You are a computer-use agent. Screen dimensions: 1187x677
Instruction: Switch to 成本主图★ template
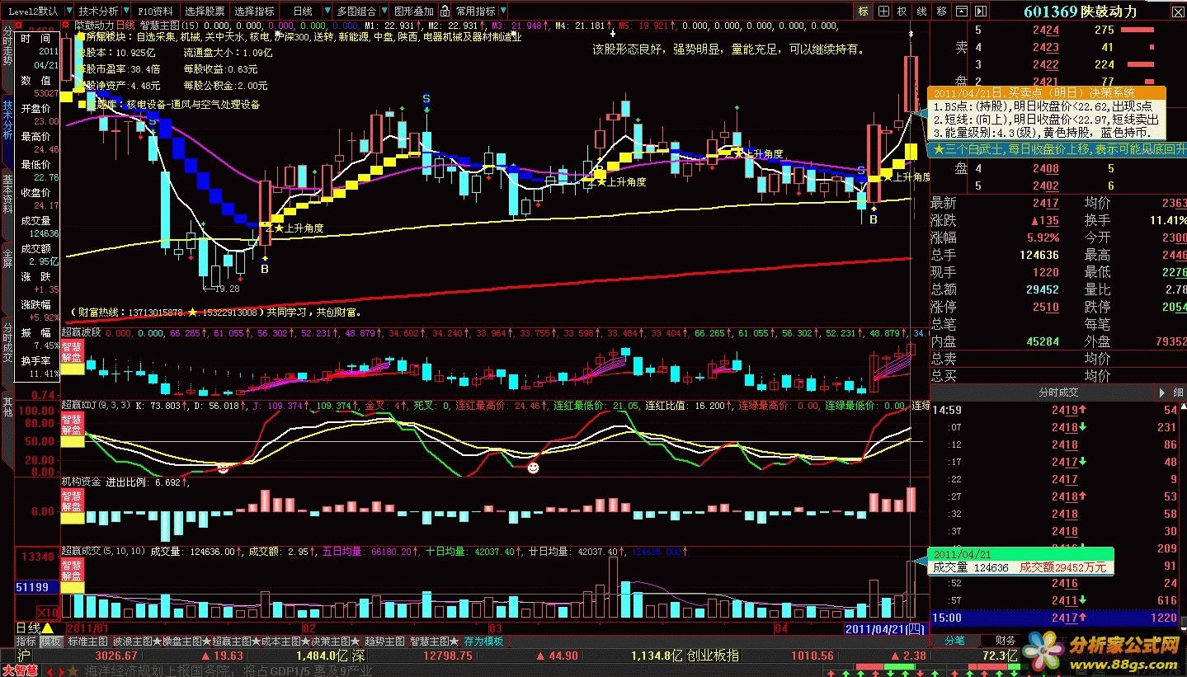pos(285,641)
